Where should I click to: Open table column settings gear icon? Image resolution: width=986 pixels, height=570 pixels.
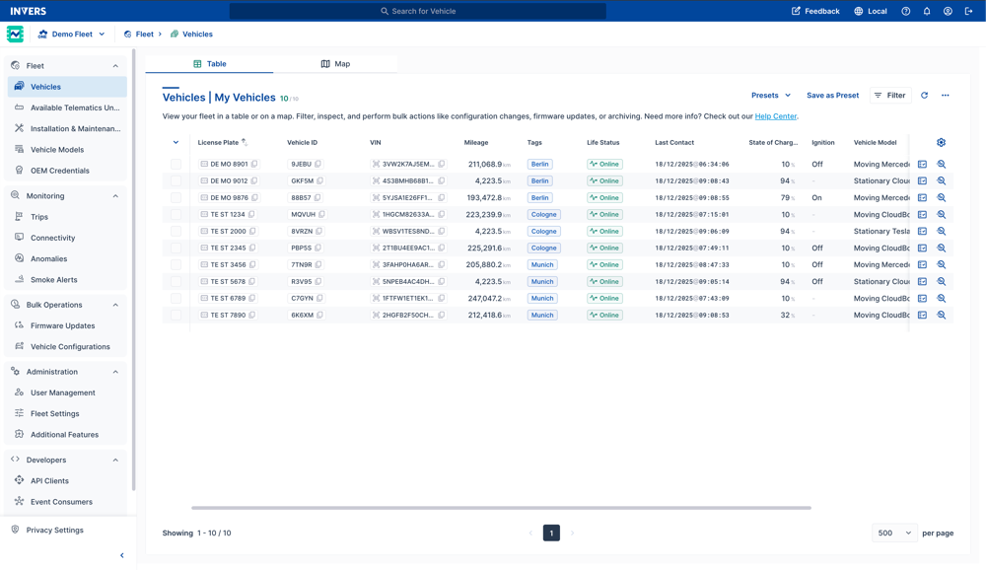pos(941,143)
